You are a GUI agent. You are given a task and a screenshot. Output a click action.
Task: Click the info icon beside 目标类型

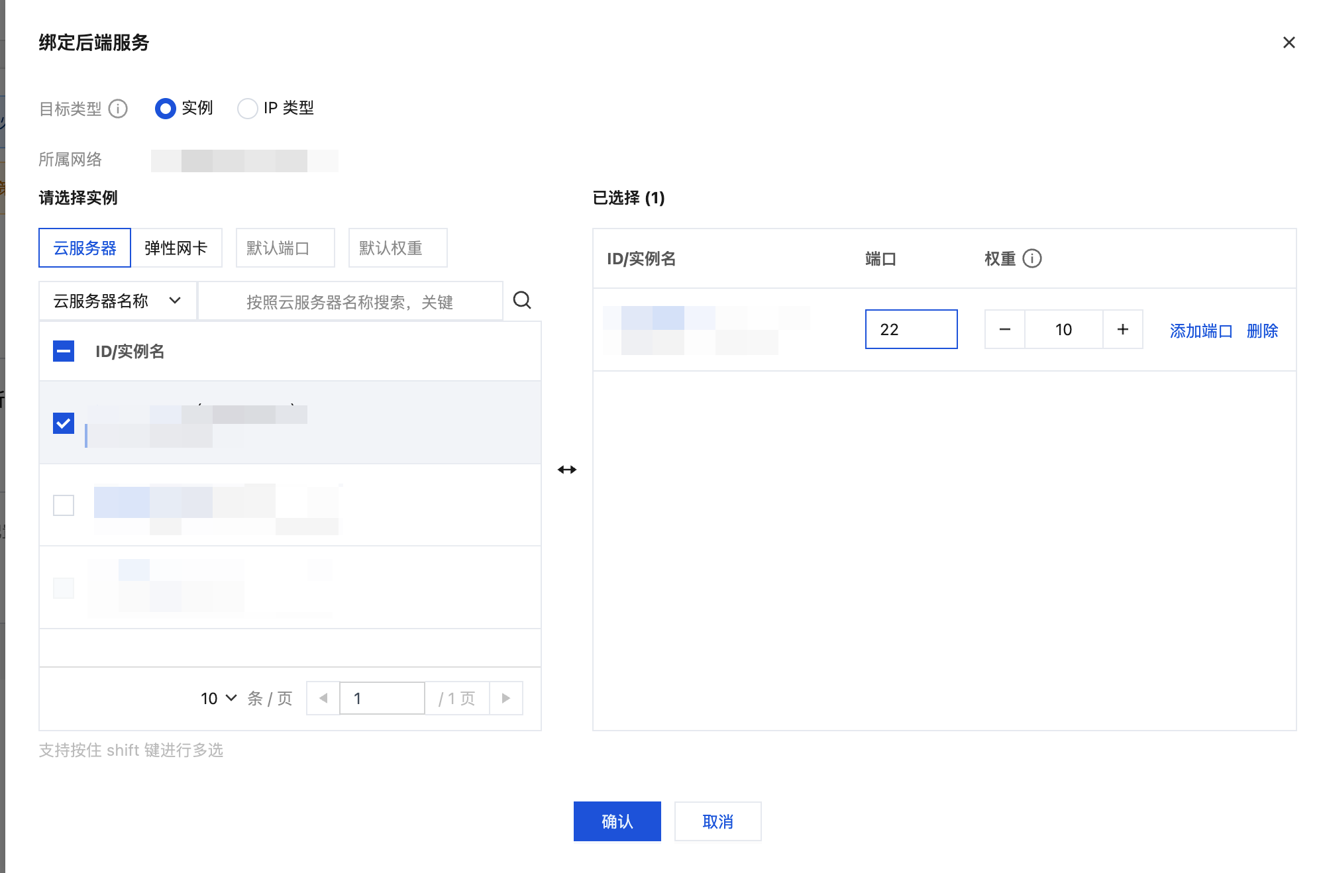tap(118, 109)
